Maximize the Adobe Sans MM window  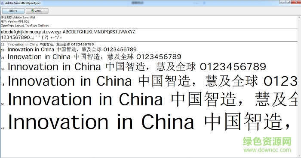point(288,2)
